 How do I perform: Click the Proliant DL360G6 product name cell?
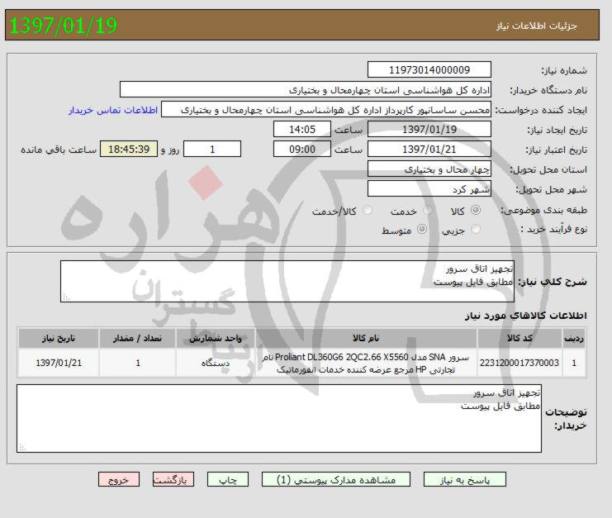[x=366, y=363]
